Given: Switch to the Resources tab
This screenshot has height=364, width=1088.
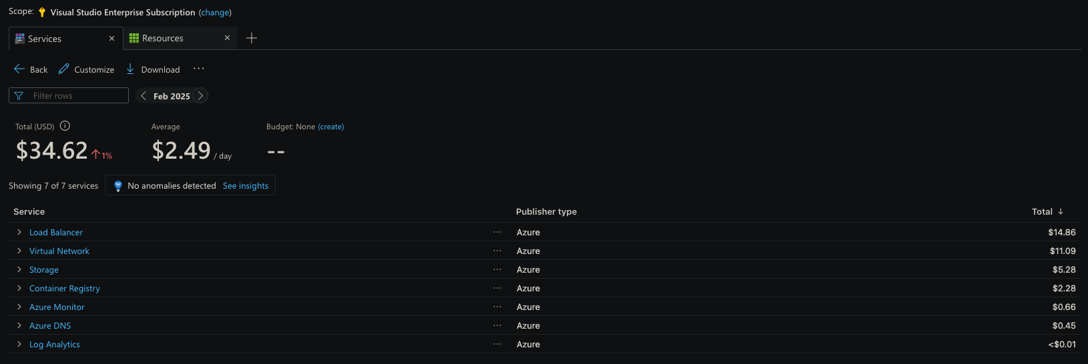Looking at the screenshot, I should click(163, 39).
